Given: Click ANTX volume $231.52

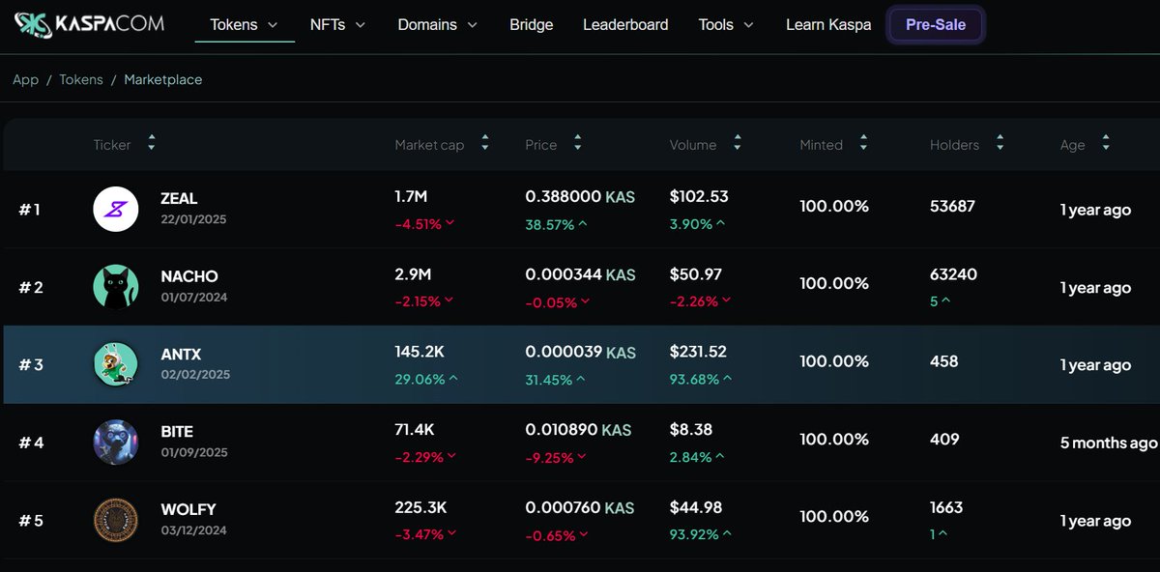Looking at the screenshot, I should pyautogui.click(x=698, y=352).
